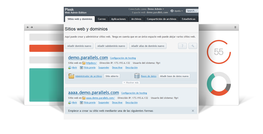Click Añadir base de datos nueva button
This screenshot has height=134, width=263.
(x=174, y=76)
